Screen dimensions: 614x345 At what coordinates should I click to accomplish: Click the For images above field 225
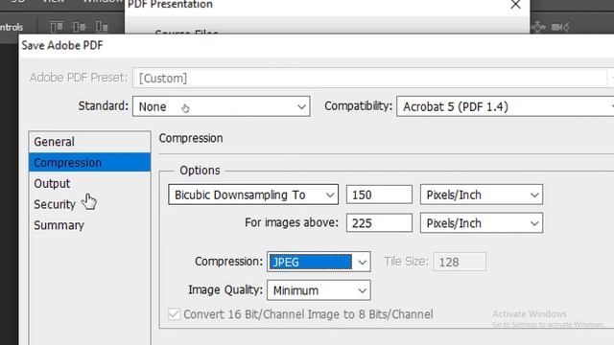coord(379,223)
